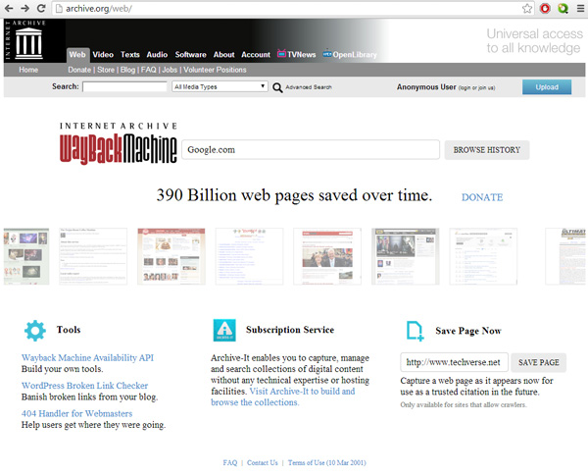The height and width of the screenshot is (476, 588).
Task: Click the Home link
Action: point(28,70)
